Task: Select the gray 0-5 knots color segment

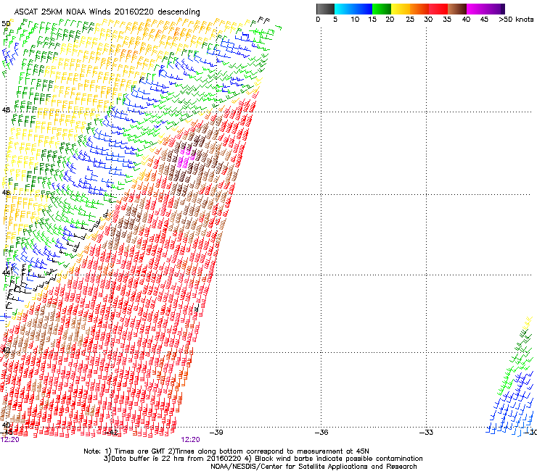Action: [x=325, y=9]
